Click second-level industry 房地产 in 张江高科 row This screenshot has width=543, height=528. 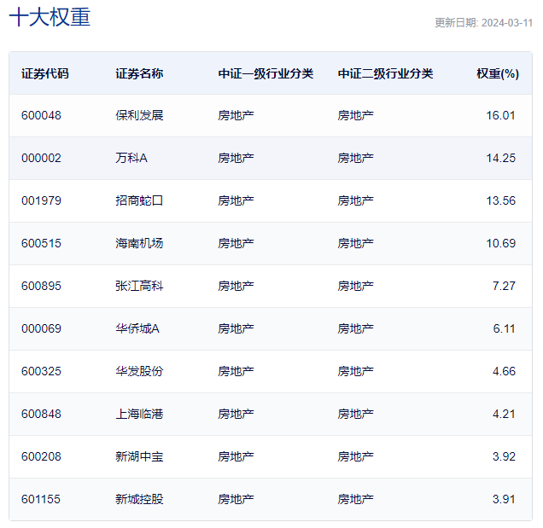[356, 286]
